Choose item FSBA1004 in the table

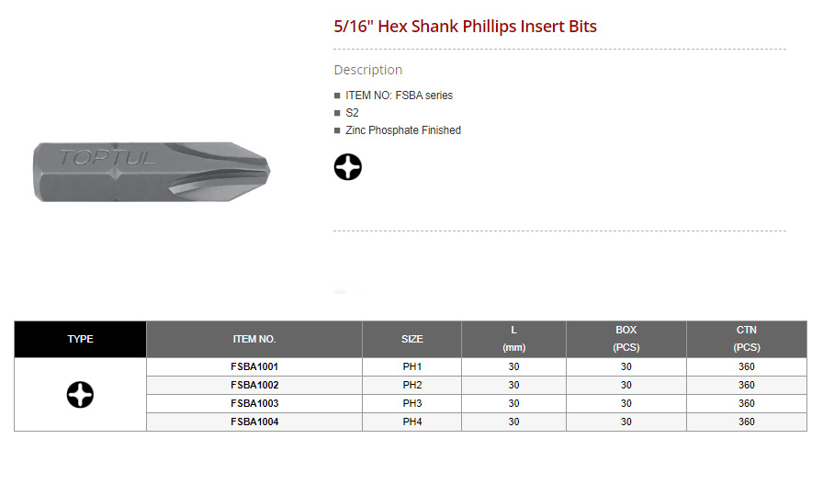(x=254, y=422)
